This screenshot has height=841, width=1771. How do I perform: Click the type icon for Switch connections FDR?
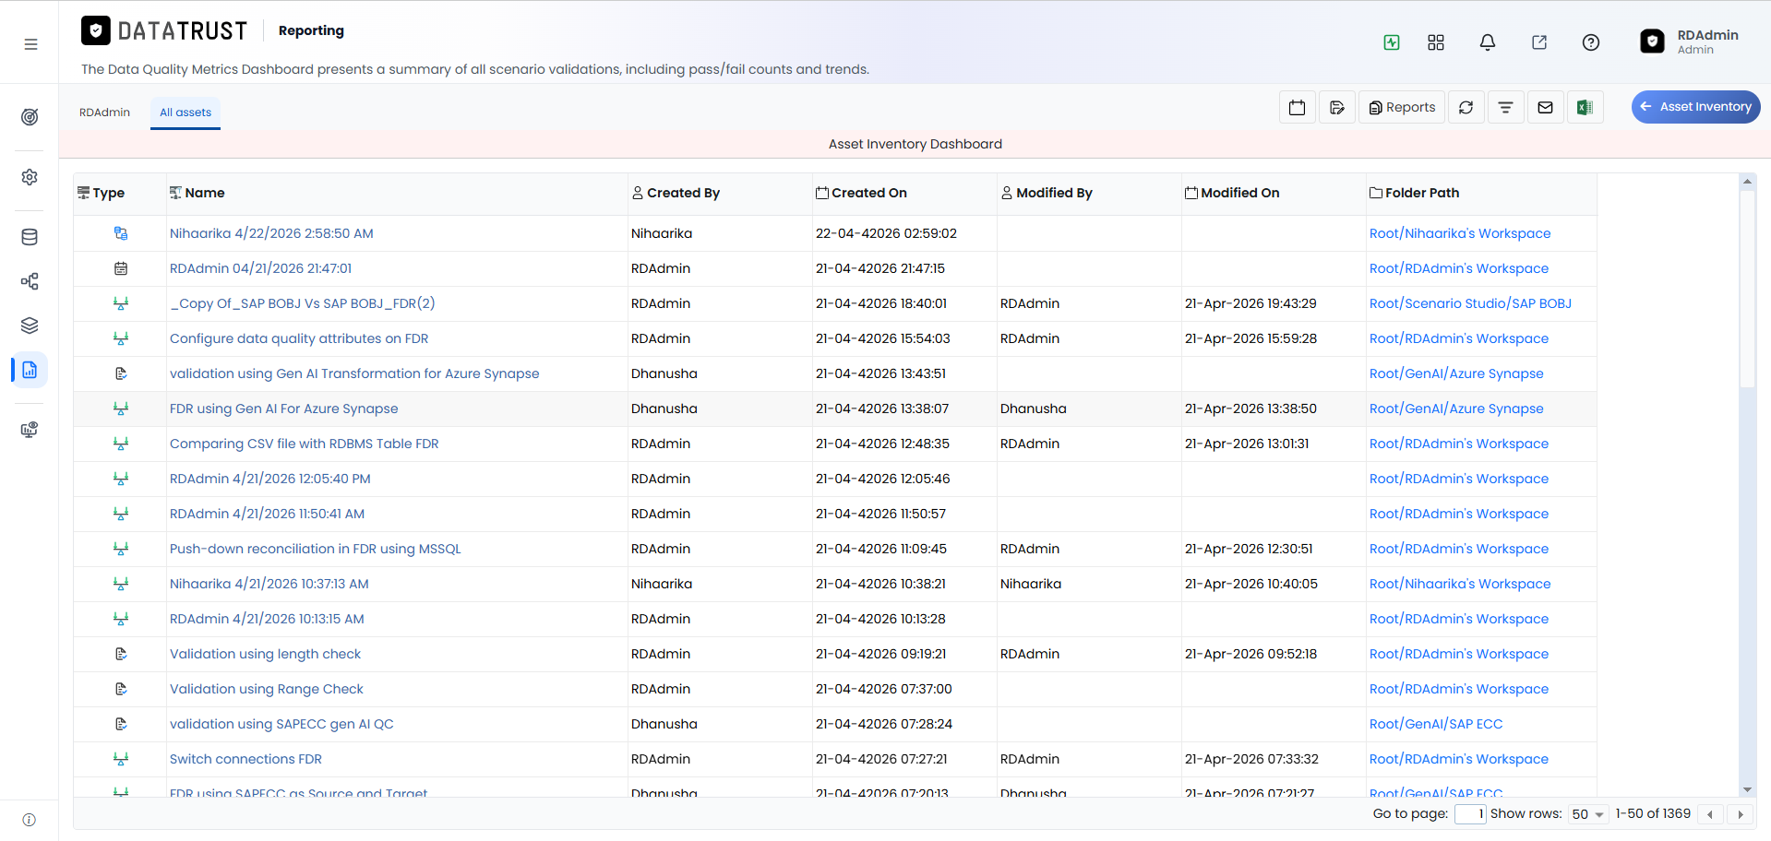point(121,759)
